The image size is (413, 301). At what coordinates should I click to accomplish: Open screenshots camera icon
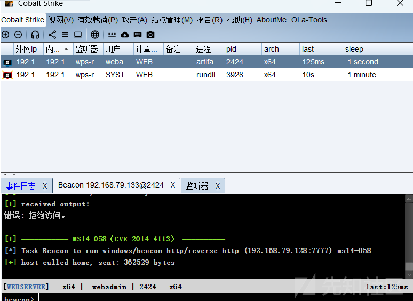[x=150, y=35]
